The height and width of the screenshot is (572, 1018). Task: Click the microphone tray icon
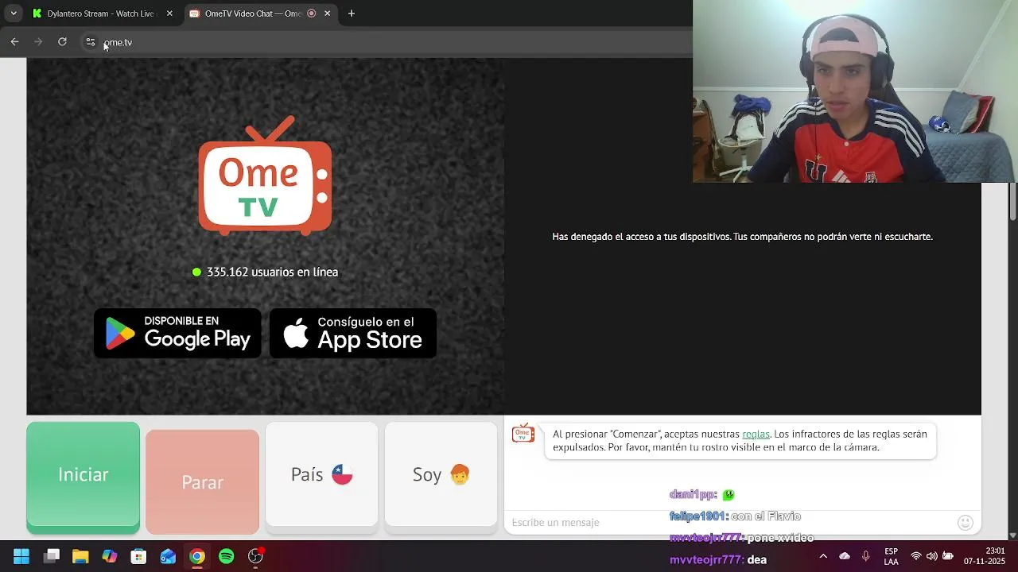tap(866, 557)
